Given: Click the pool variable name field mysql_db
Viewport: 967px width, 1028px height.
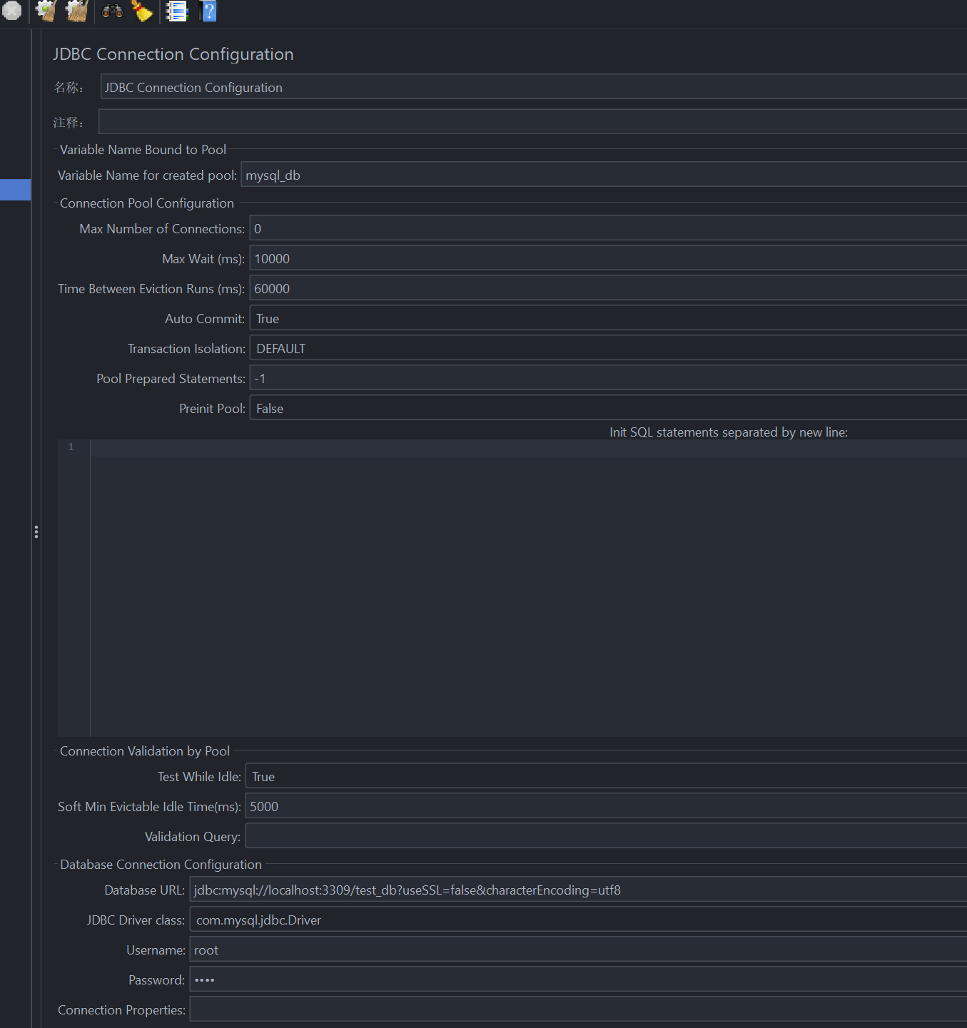Looking at the screenshot, I should pos(604,175).
